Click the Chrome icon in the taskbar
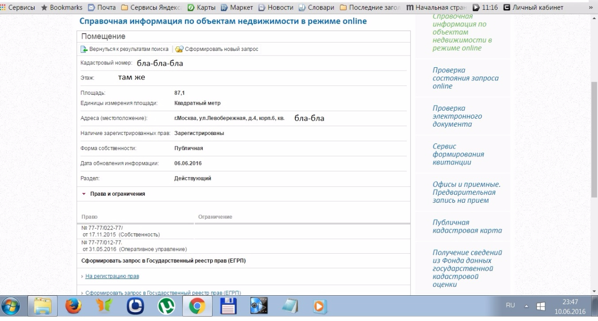Image resolution: width=598 pixels, height=321 pixels. tap(197, 307)
